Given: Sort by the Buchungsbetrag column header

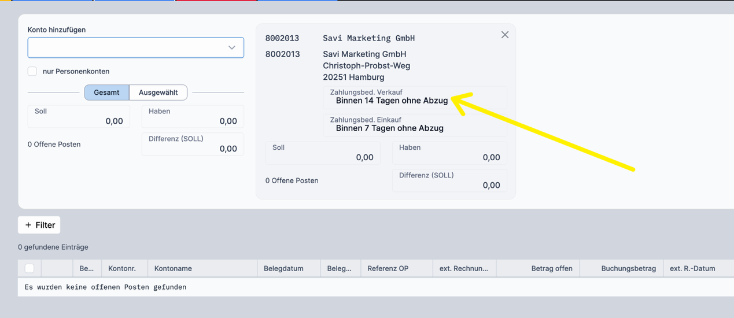Looking at the screenshot, I should pyautogui.click(x=628, y=268).
